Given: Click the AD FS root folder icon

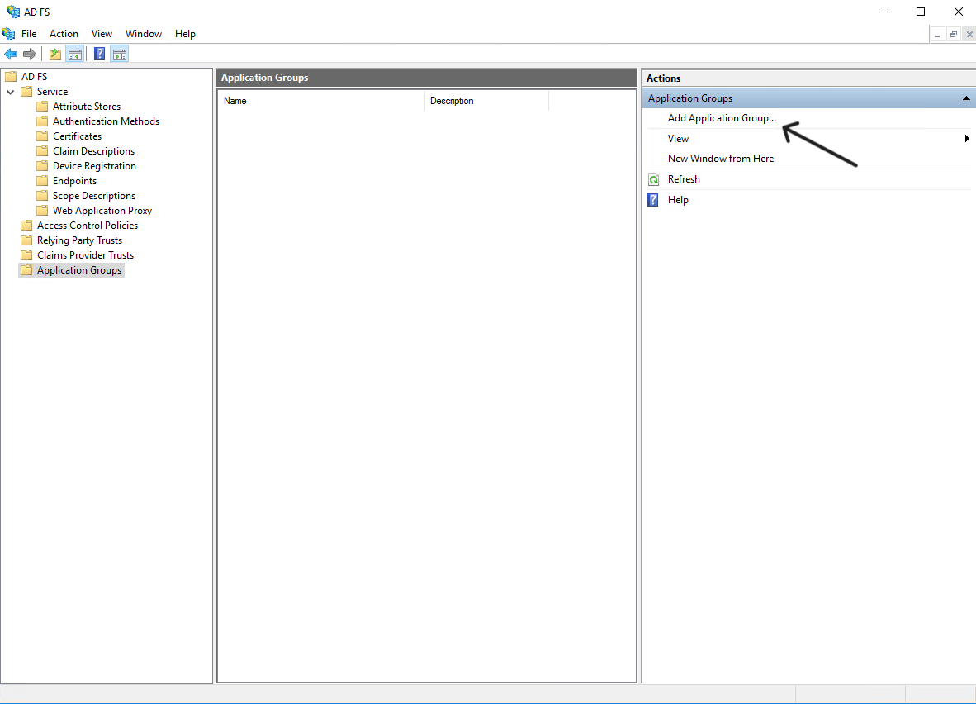Looking at the screenshot, I should [11, 77].
